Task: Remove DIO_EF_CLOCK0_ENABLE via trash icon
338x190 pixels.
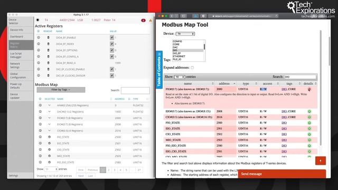Action: (48, 69)
